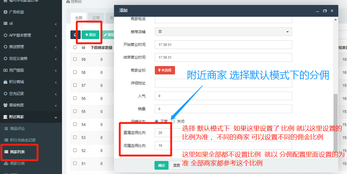Click the 积分商城 shopping bag icon
Screen dimensions: 347x174
6,82
